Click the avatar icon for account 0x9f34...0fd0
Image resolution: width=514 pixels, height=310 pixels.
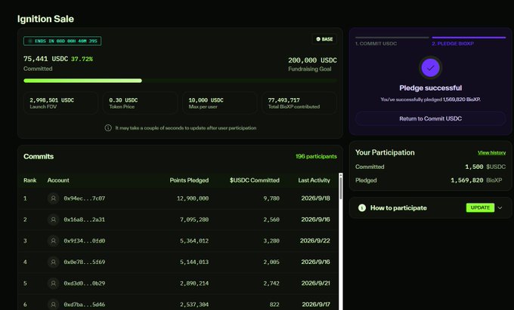pyautogui.click(x=53, y=241)
